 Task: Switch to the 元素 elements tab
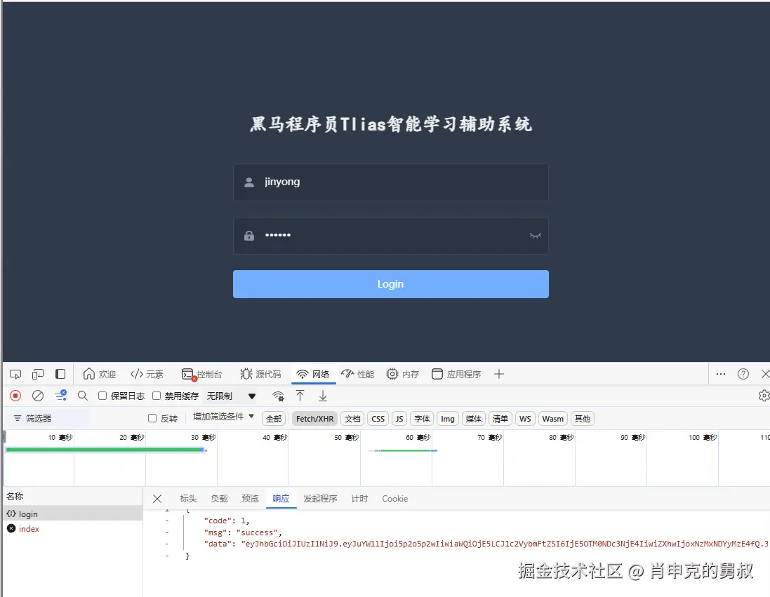pos(147,374)
